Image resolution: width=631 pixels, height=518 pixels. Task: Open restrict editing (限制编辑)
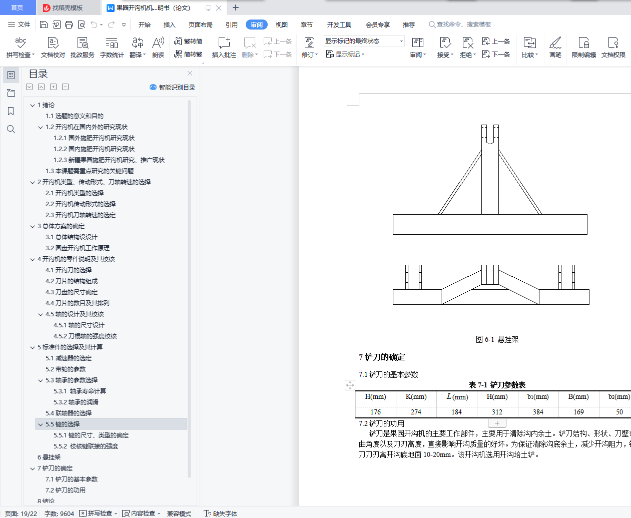(584, 48)
